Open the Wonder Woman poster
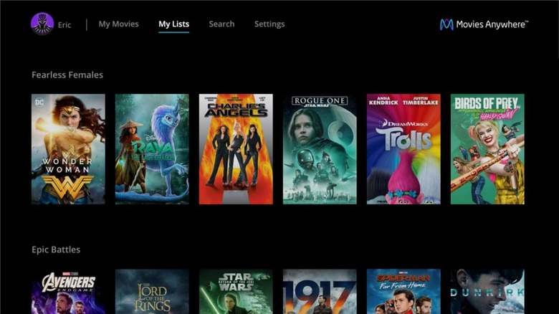Viewport: 559px width, 314px height. 68,149
